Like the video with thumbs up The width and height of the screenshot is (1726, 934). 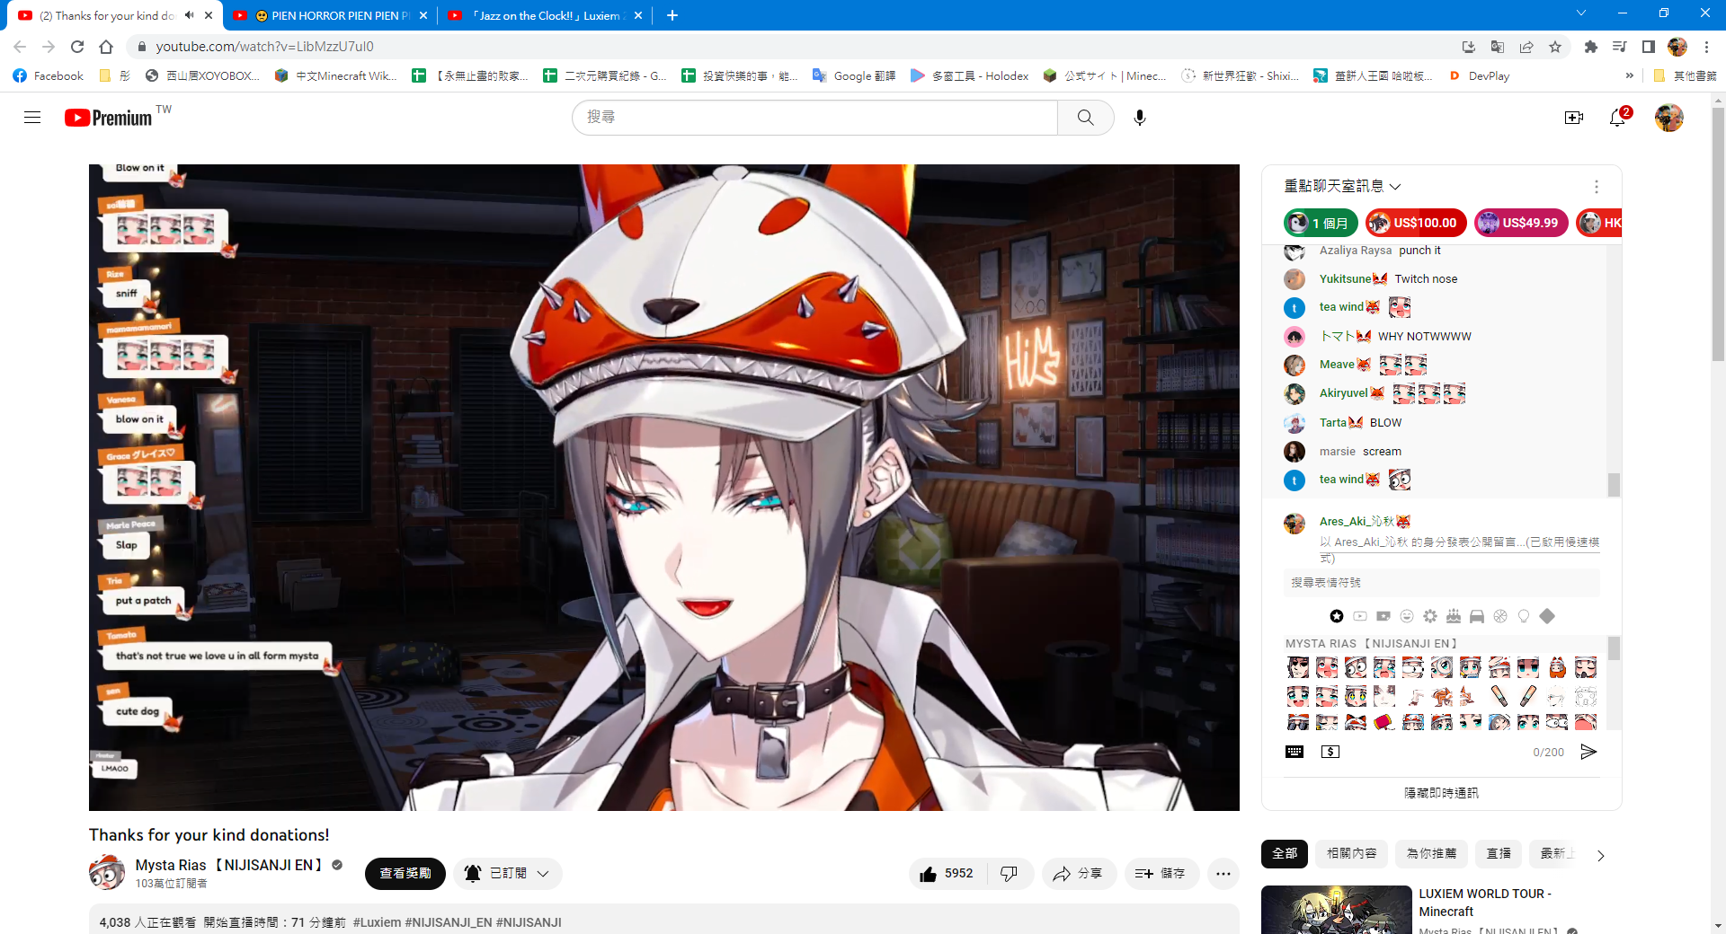point(947,874)
